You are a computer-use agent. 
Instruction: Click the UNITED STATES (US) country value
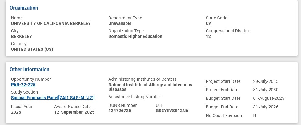pyautogui.click(x=32, y=49)
